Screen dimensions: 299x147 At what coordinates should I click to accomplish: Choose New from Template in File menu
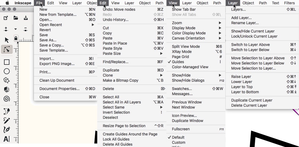point(65,15)
